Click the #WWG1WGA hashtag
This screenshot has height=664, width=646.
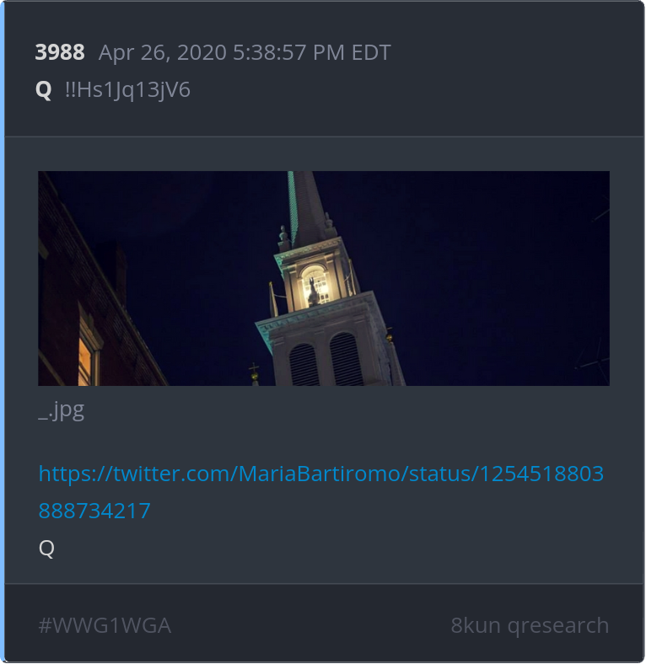[x=105, y=625]
